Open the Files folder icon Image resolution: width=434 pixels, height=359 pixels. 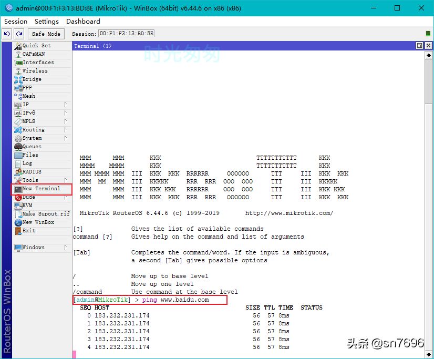18,155
